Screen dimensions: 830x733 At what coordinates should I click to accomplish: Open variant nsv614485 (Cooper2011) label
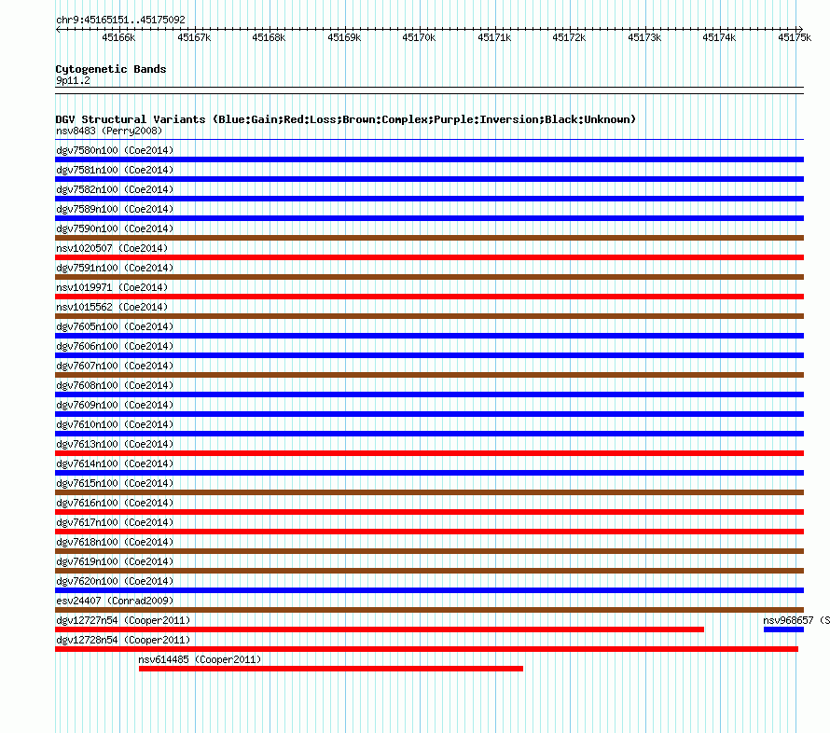click(201, 659)
